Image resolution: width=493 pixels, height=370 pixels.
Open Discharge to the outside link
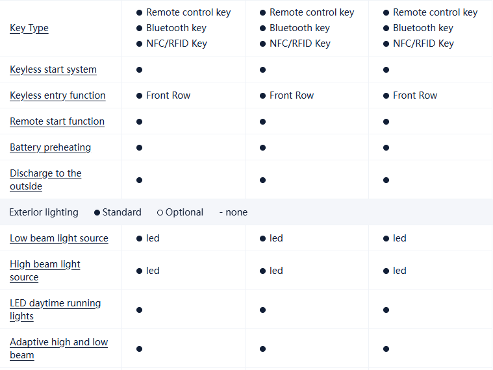click(x=45, y=180)
